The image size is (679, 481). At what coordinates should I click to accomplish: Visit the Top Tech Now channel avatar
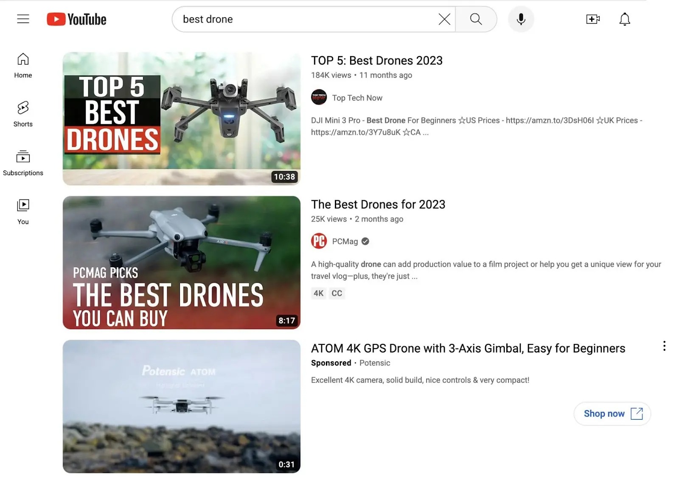(319, 98)
